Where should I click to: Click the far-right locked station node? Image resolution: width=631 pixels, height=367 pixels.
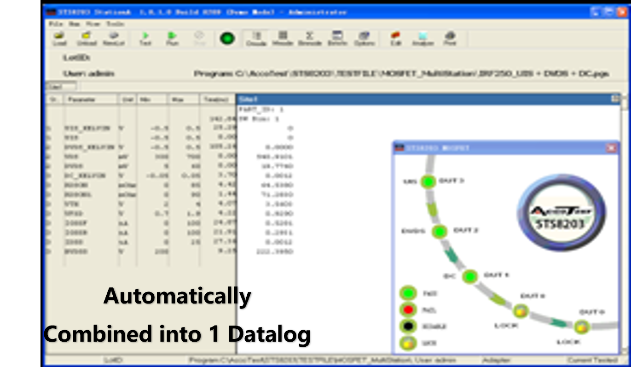pos(581,327)
